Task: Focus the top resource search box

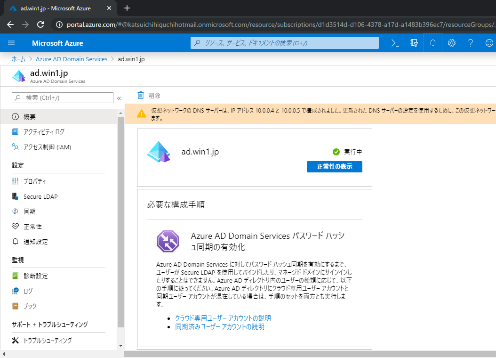Action: tap(284, 43)
